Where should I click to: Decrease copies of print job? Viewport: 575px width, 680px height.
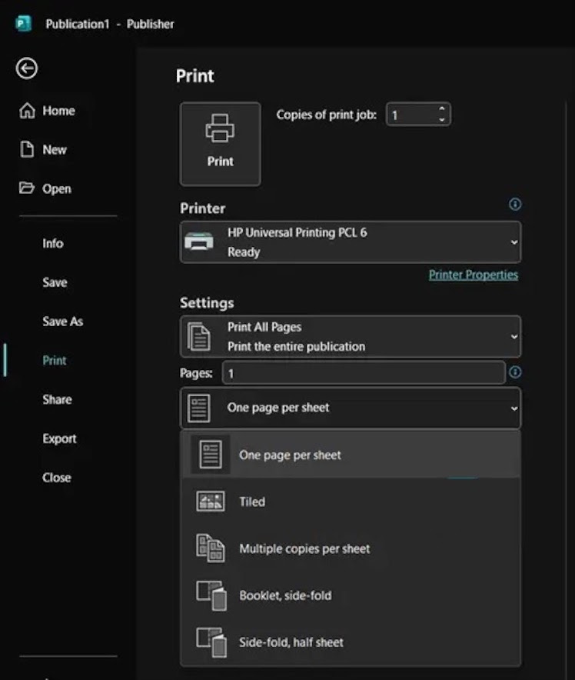[441, 120]
